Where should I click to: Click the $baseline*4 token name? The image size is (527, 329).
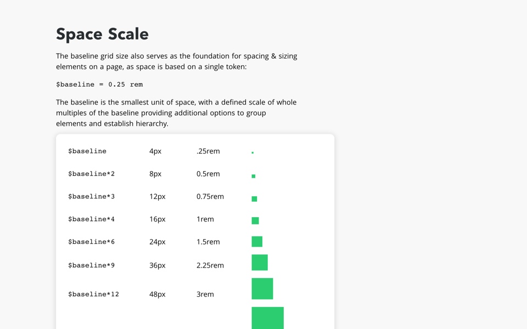[91, 219]
